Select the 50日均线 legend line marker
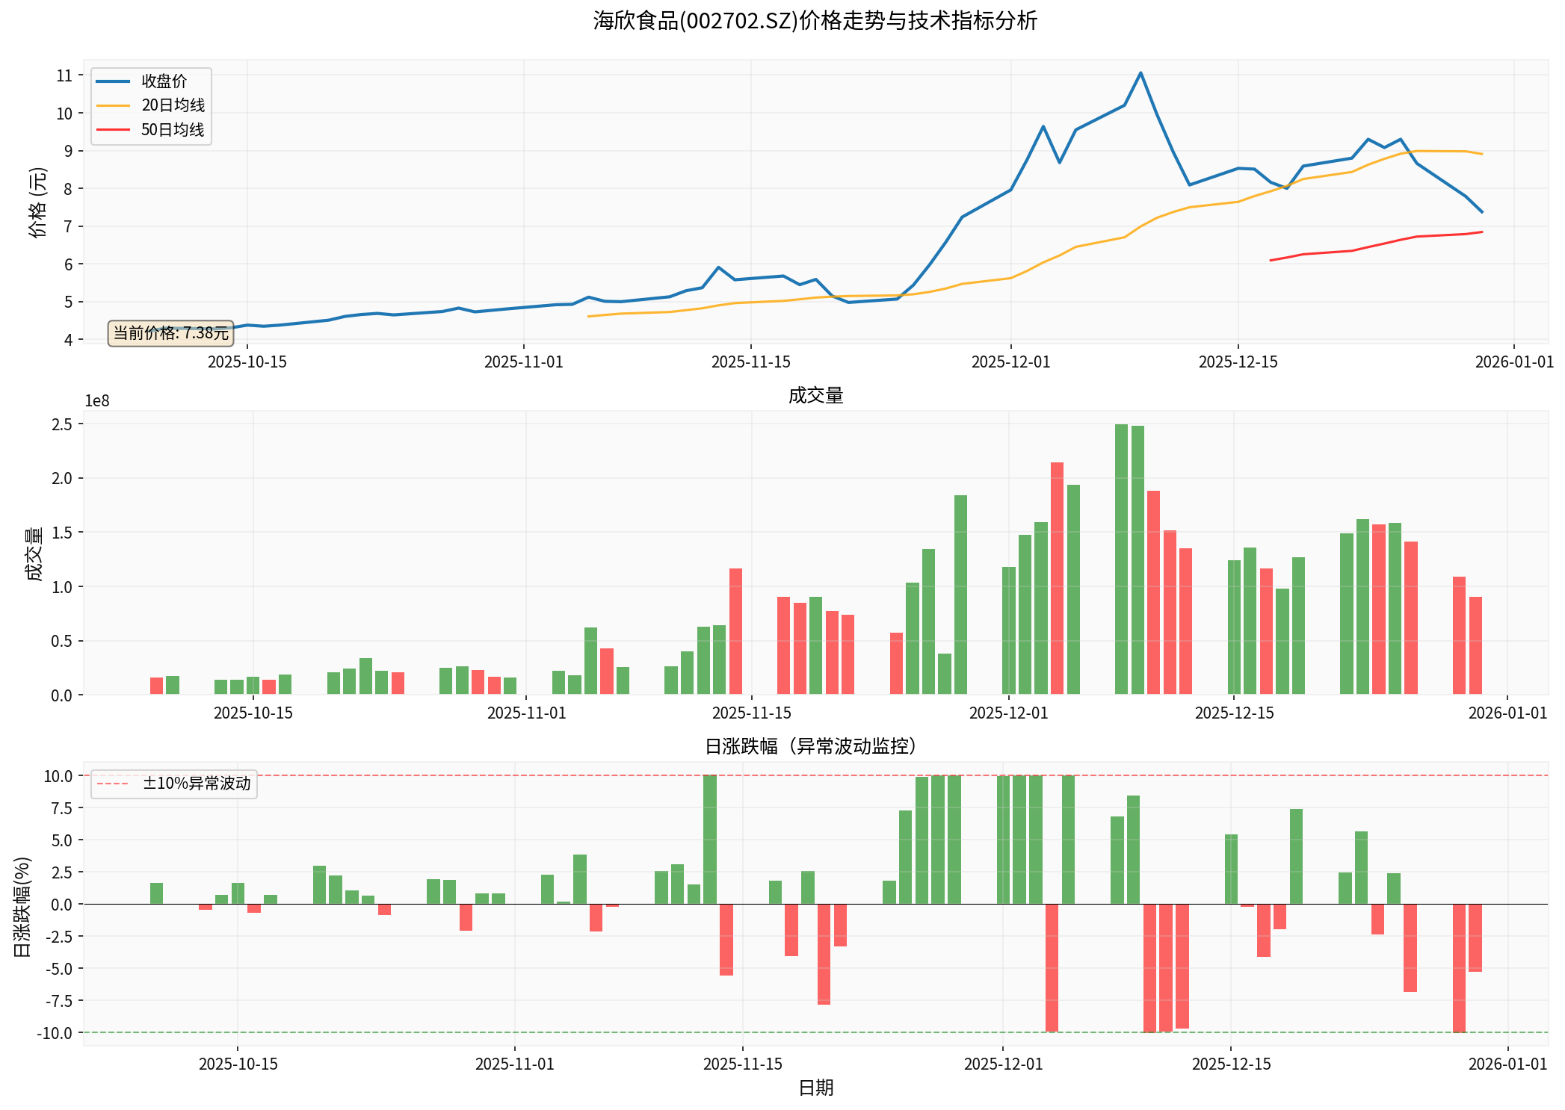1565x1110 pixels. coord(112,128)
